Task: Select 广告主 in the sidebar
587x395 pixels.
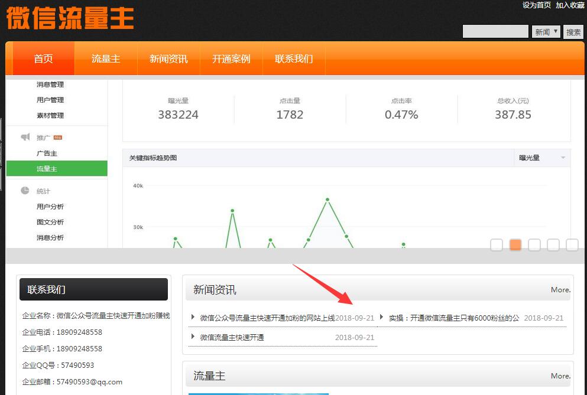Action: click(47, 154)
